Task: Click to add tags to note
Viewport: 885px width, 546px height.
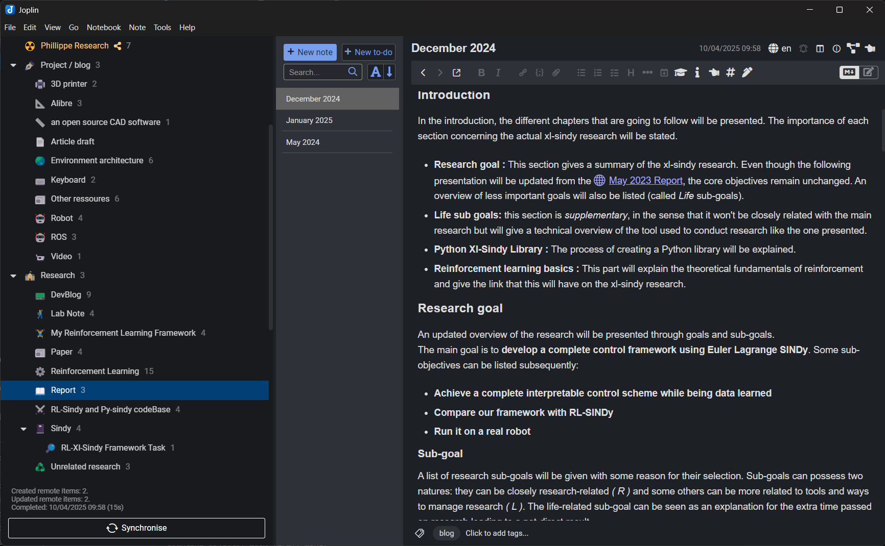Action: click(497, 533)
